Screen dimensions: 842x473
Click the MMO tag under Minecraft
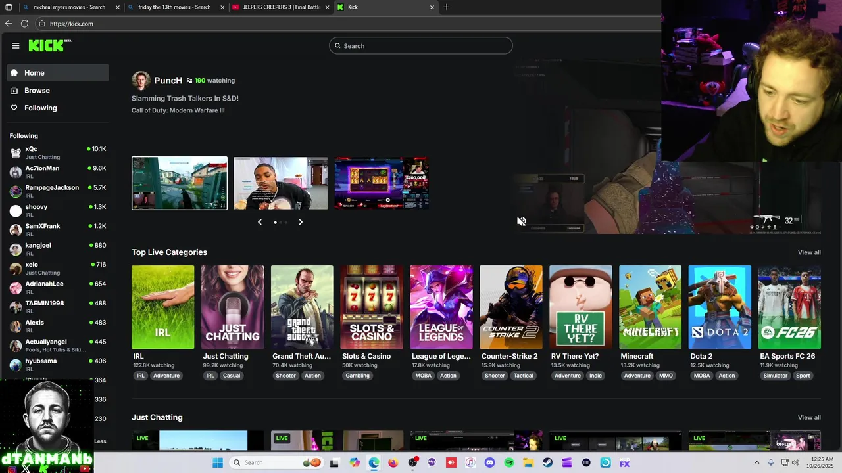tap(666, 376)
